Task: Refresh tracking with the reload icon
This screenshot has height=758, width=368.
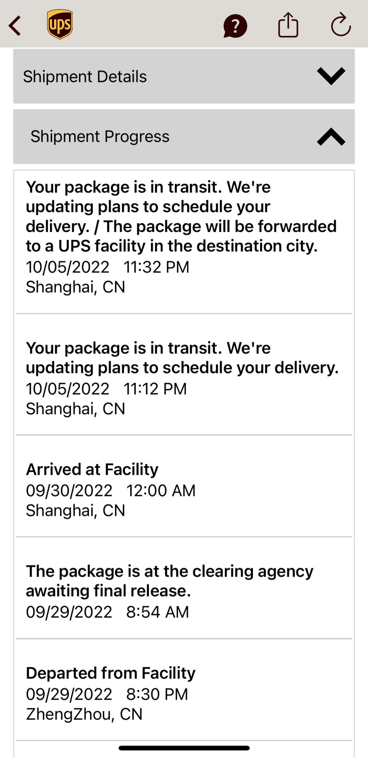Action: 341,25
